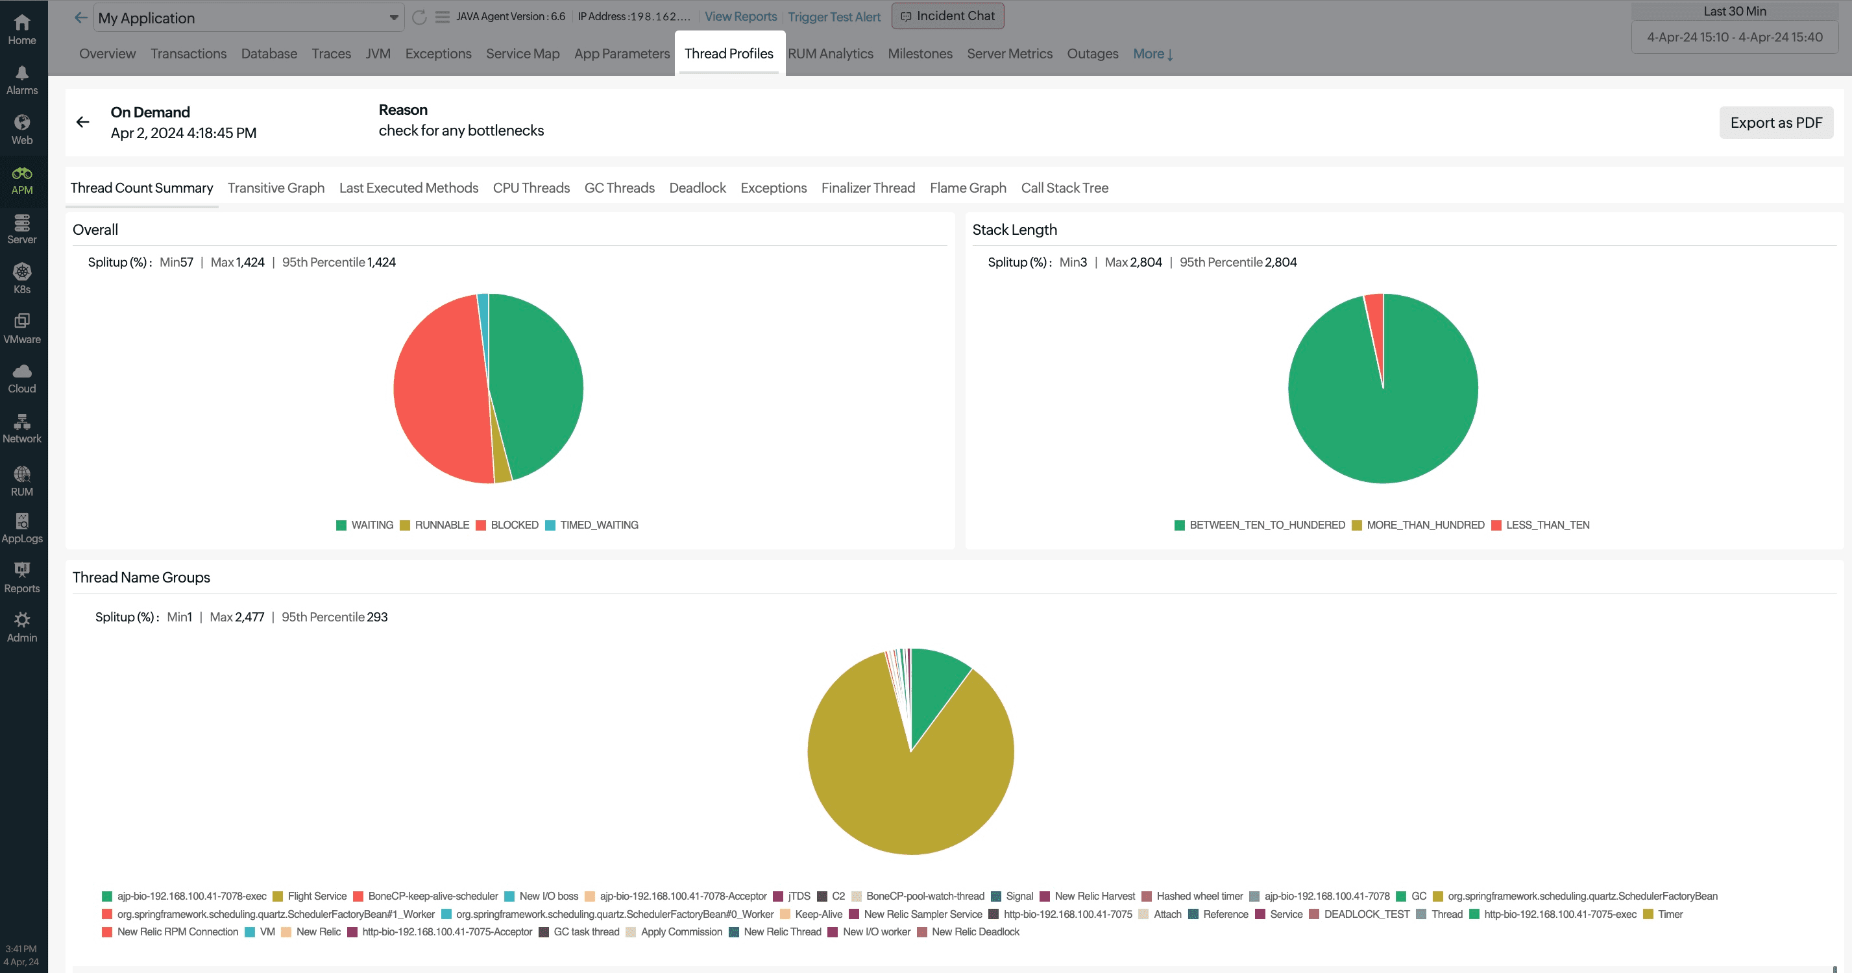Go to the Cloud monitoring icon
1852x973 pixels.
click(21, 371)
